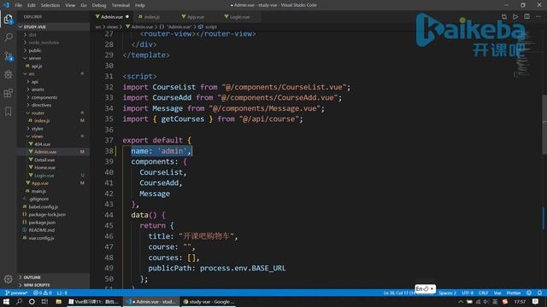Open main.js in the explorer

tap(53, 191)
